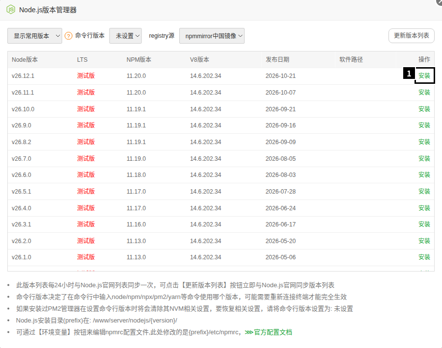The height and width of the screenshot is (348, 442).
Task: Click NPM version 11.18.0 for v26.6.0
Action: click(x=136, y=175)
